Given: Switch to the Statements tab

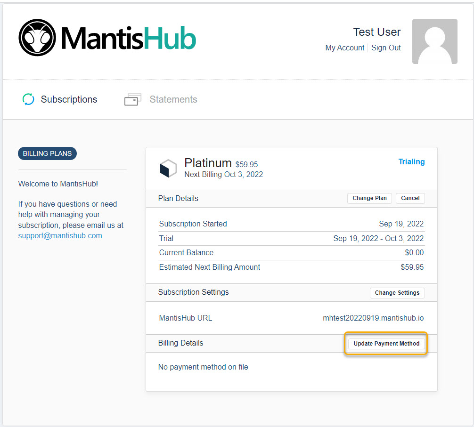Looking at the screenshot, I should (173, 99).
